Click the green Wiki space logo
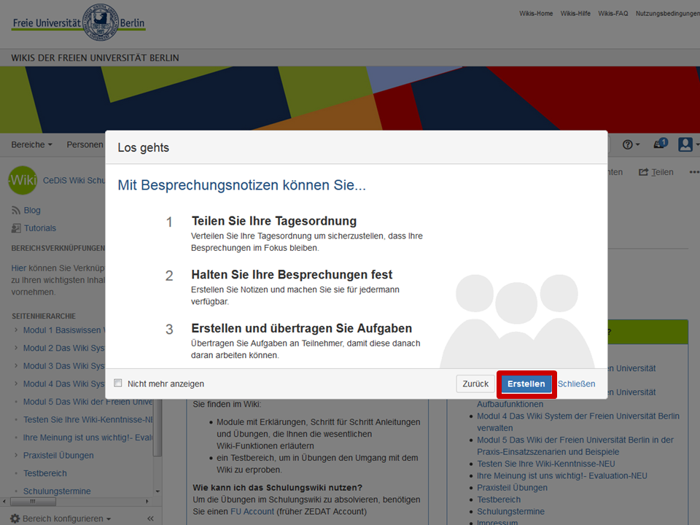Image resolution: width=700 pixels, height=525 pixels. [23, 180]
